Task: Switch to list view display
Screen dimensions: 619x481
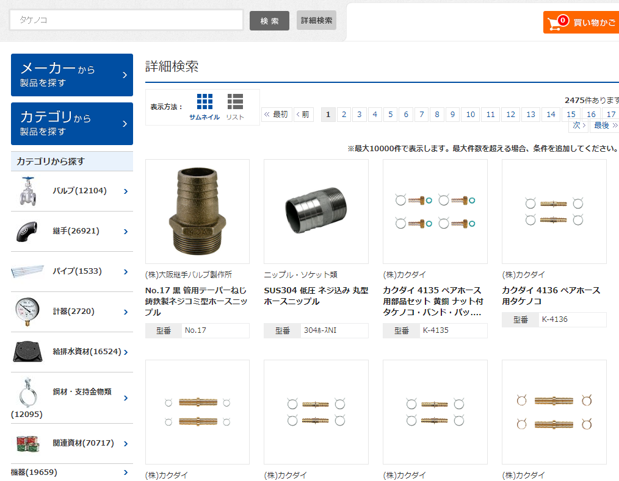Action: tap(235, 107)
